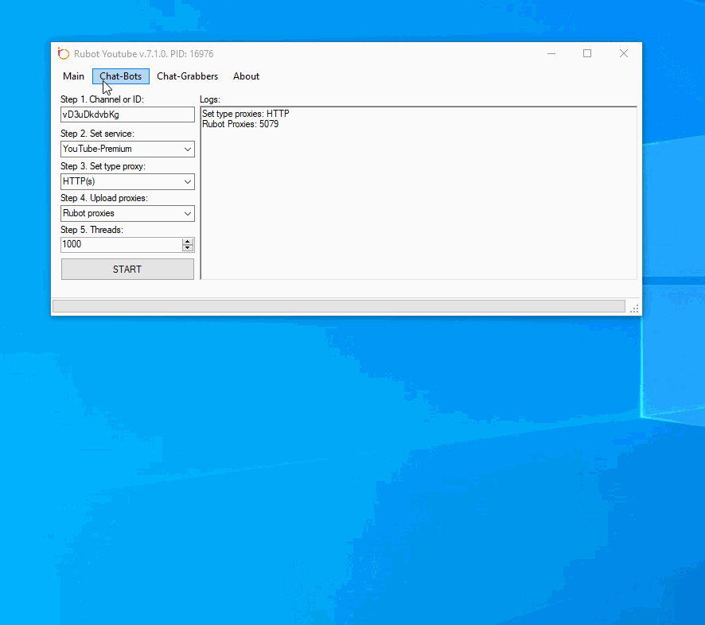Click the progress bar at window bottom
The width and height of the screenshot is (705, 625).
338,306
